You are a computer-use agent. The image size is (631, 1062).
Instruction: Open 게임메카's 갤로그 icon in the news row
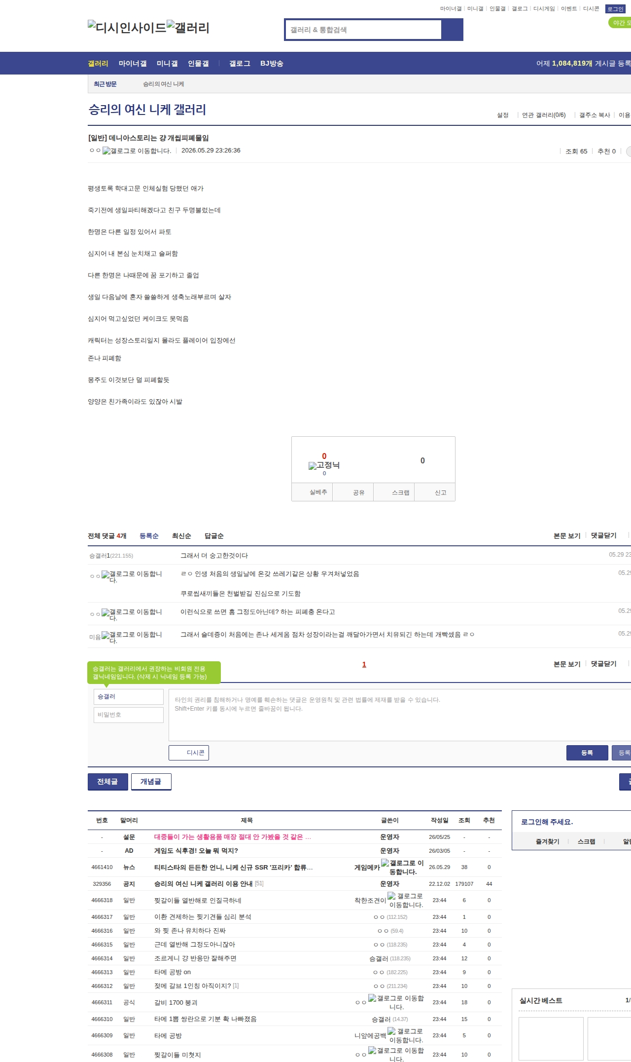402,867
